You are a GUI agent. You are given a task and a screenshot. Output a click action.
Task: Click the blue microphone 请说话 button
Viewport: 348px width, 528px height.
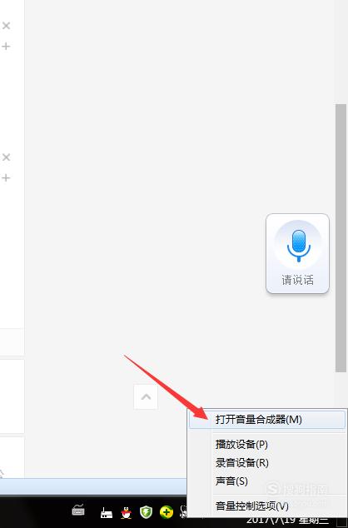click(x=297, y=253)
